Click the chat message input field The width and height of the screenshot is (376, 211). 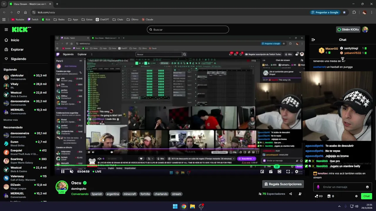[x=342, y=187]
